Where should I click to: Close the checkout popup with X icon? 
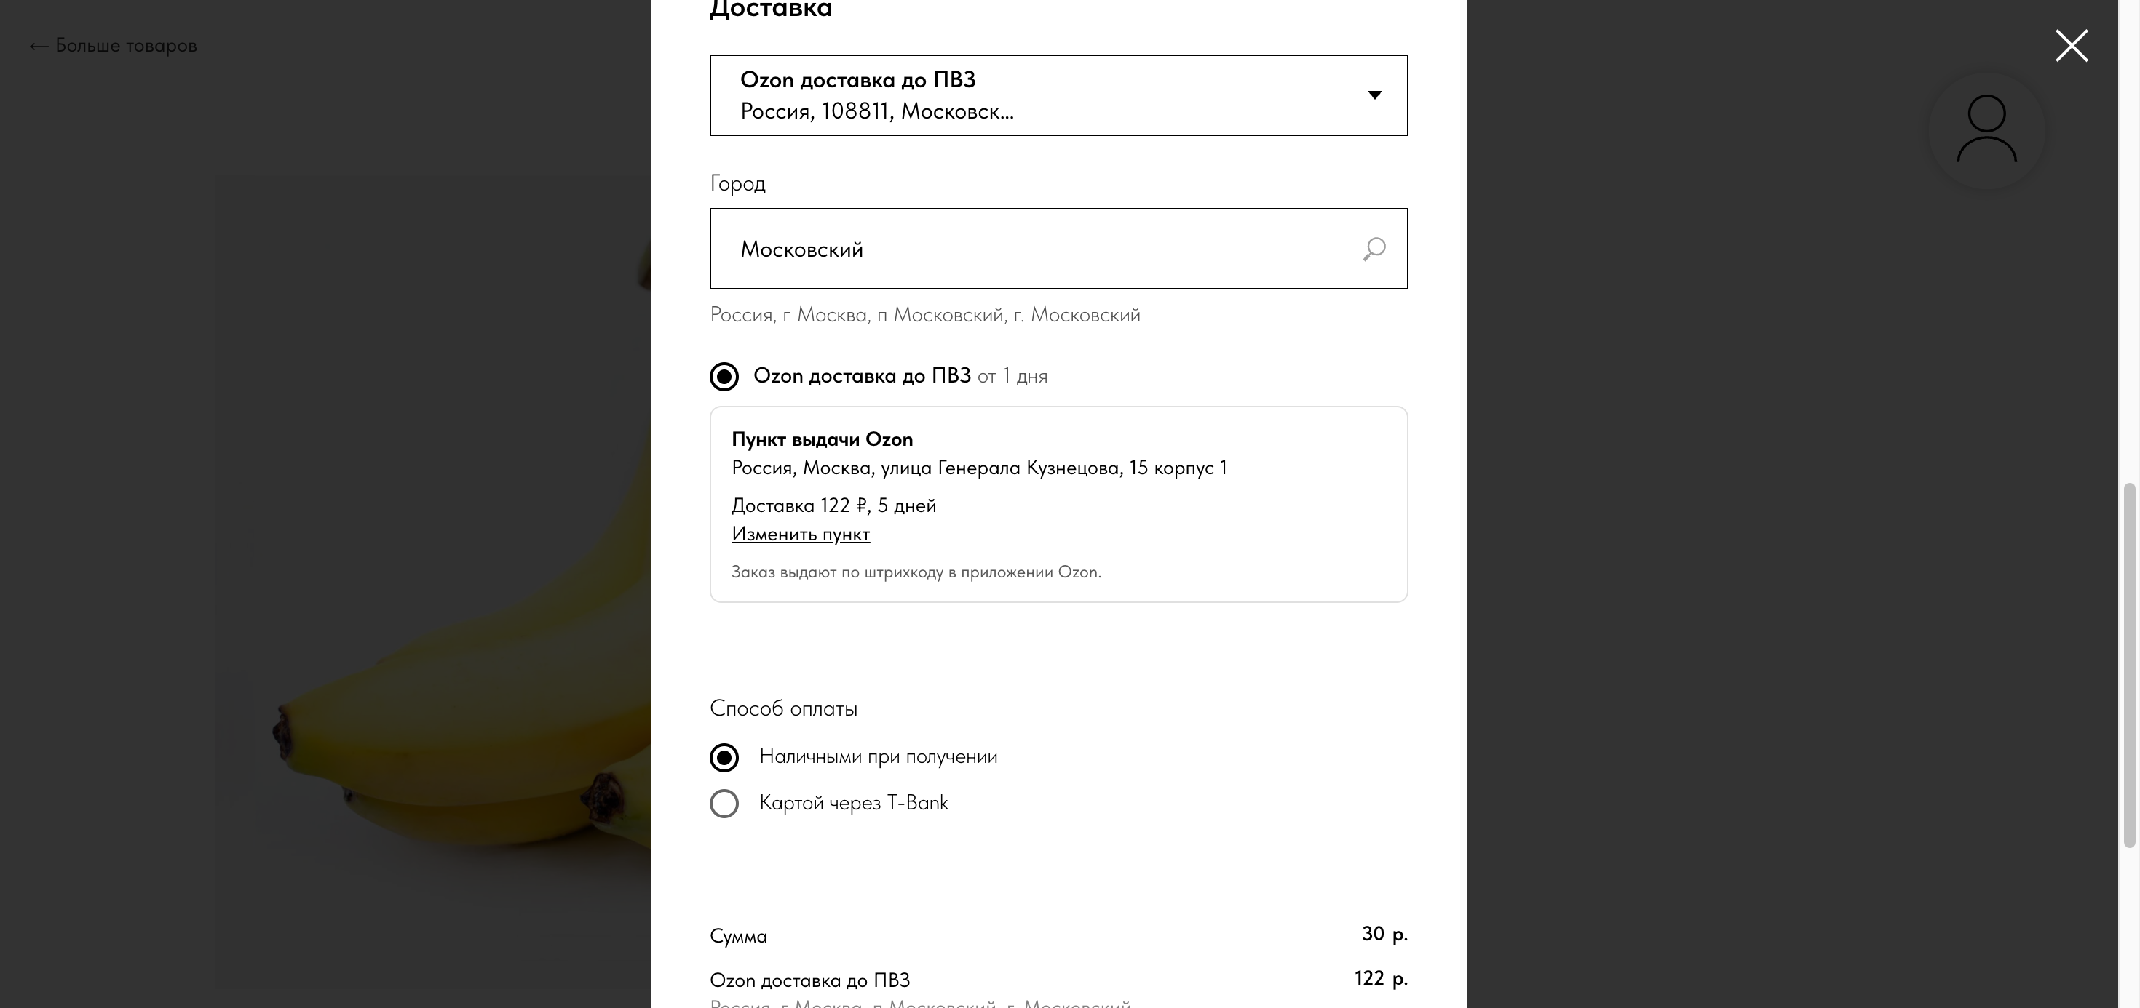click(2071, 46)
